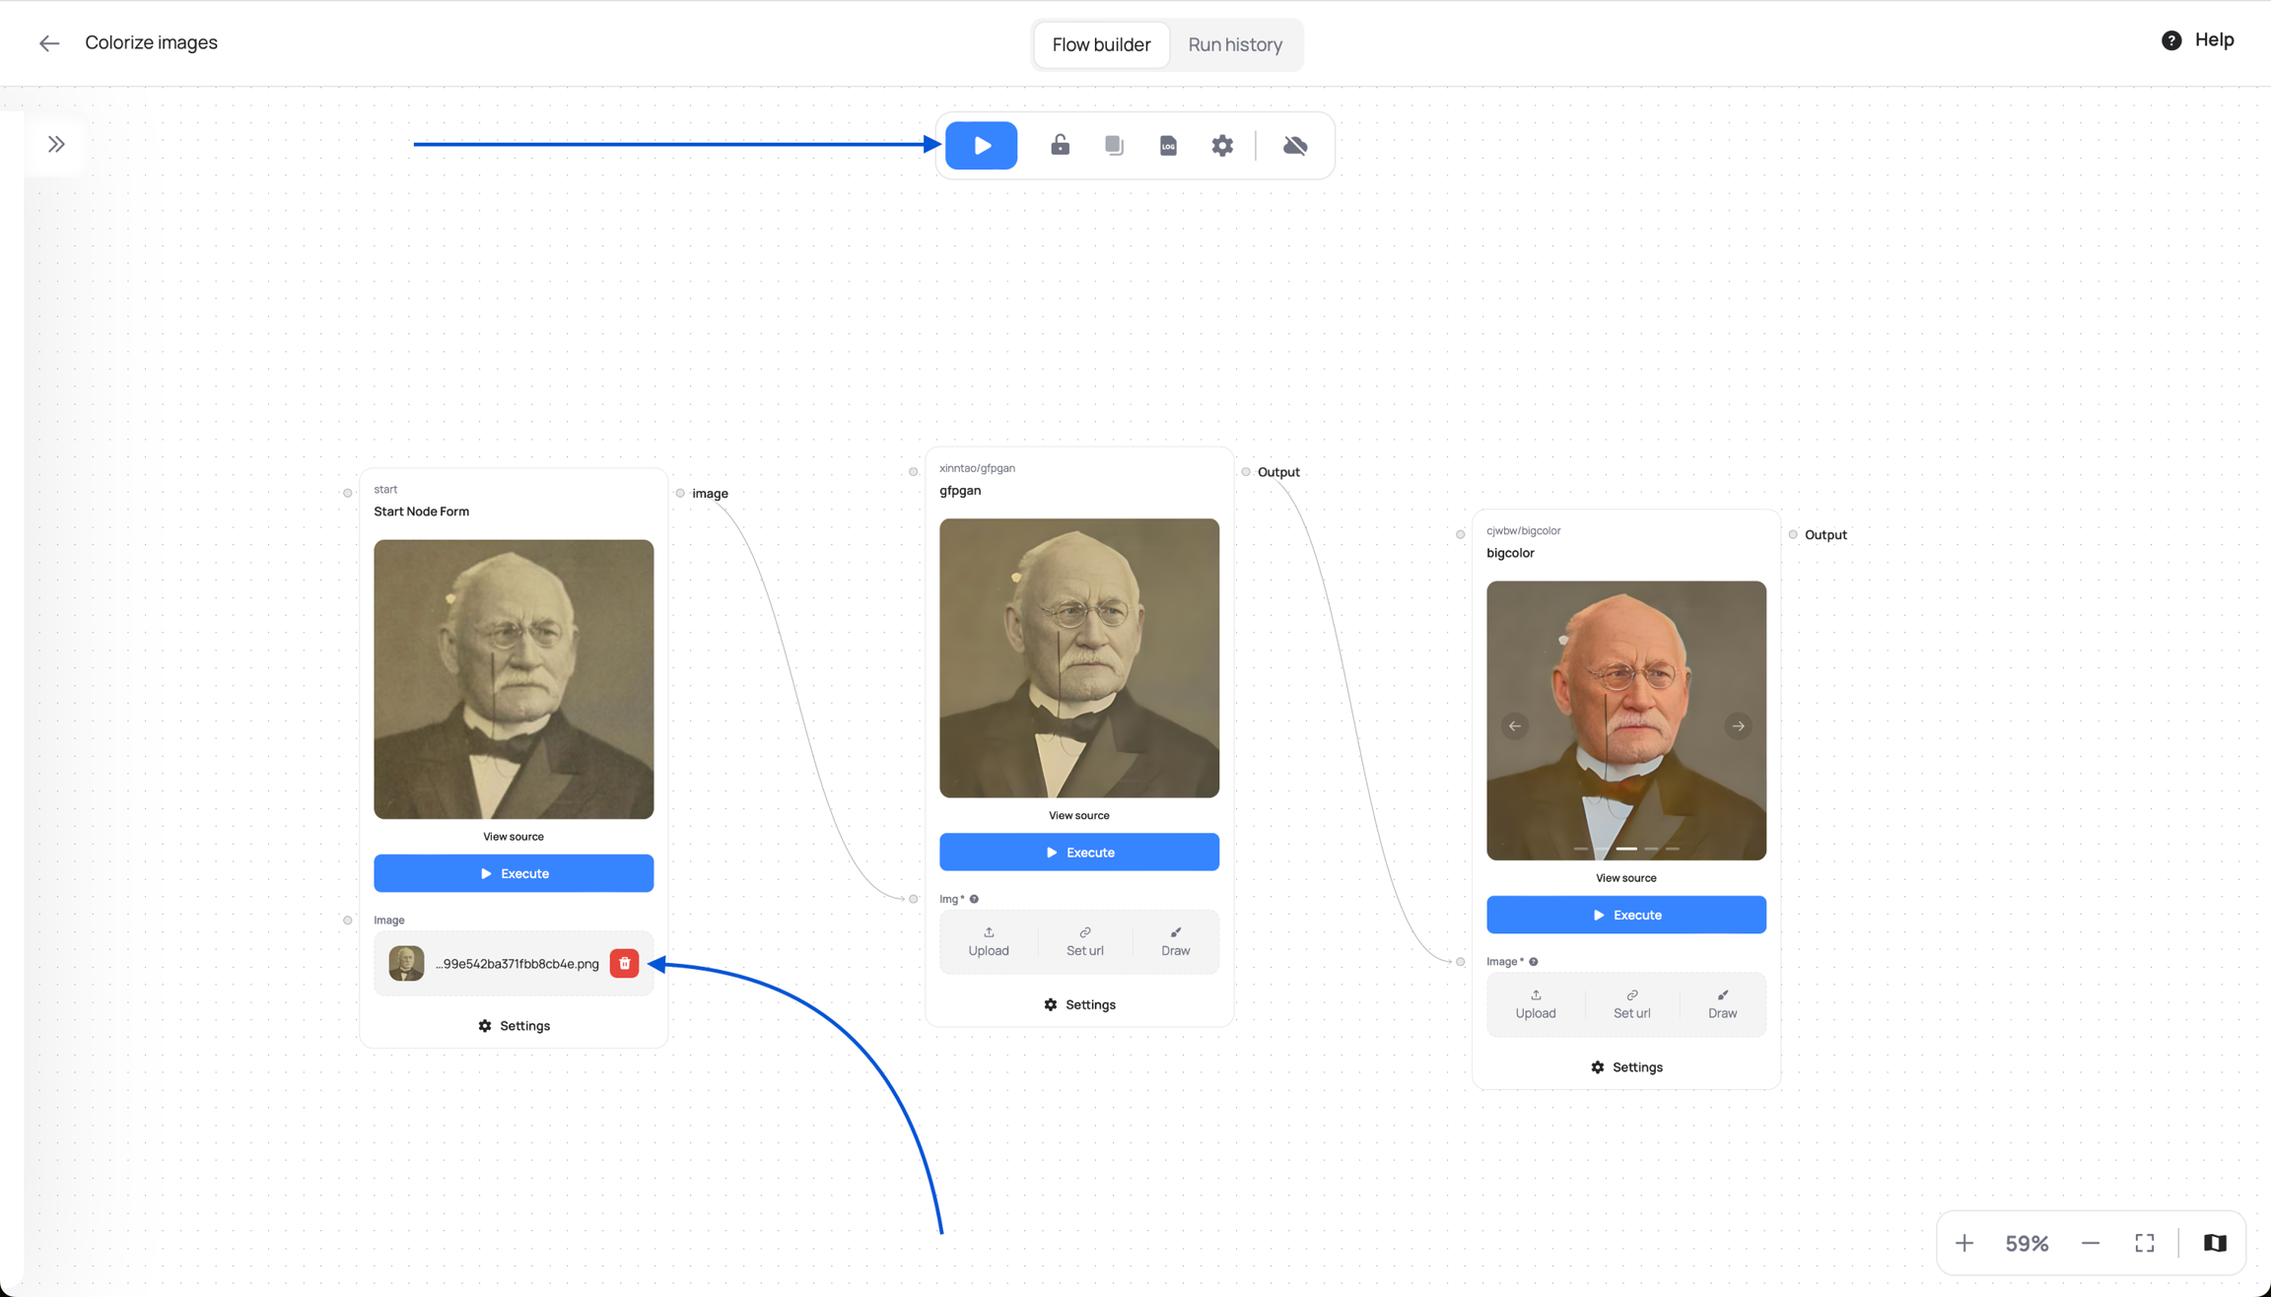Click Set url in the bigcolor Image input

pos(1631,1004)
